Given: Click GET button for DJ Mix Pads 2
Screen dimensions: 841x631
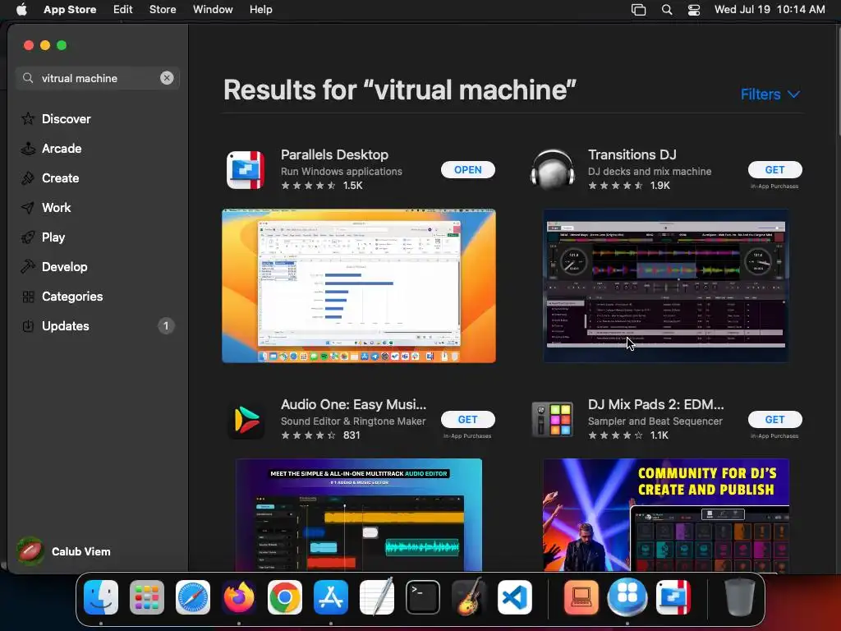Looking at the screenshot, I should point(774,420).
